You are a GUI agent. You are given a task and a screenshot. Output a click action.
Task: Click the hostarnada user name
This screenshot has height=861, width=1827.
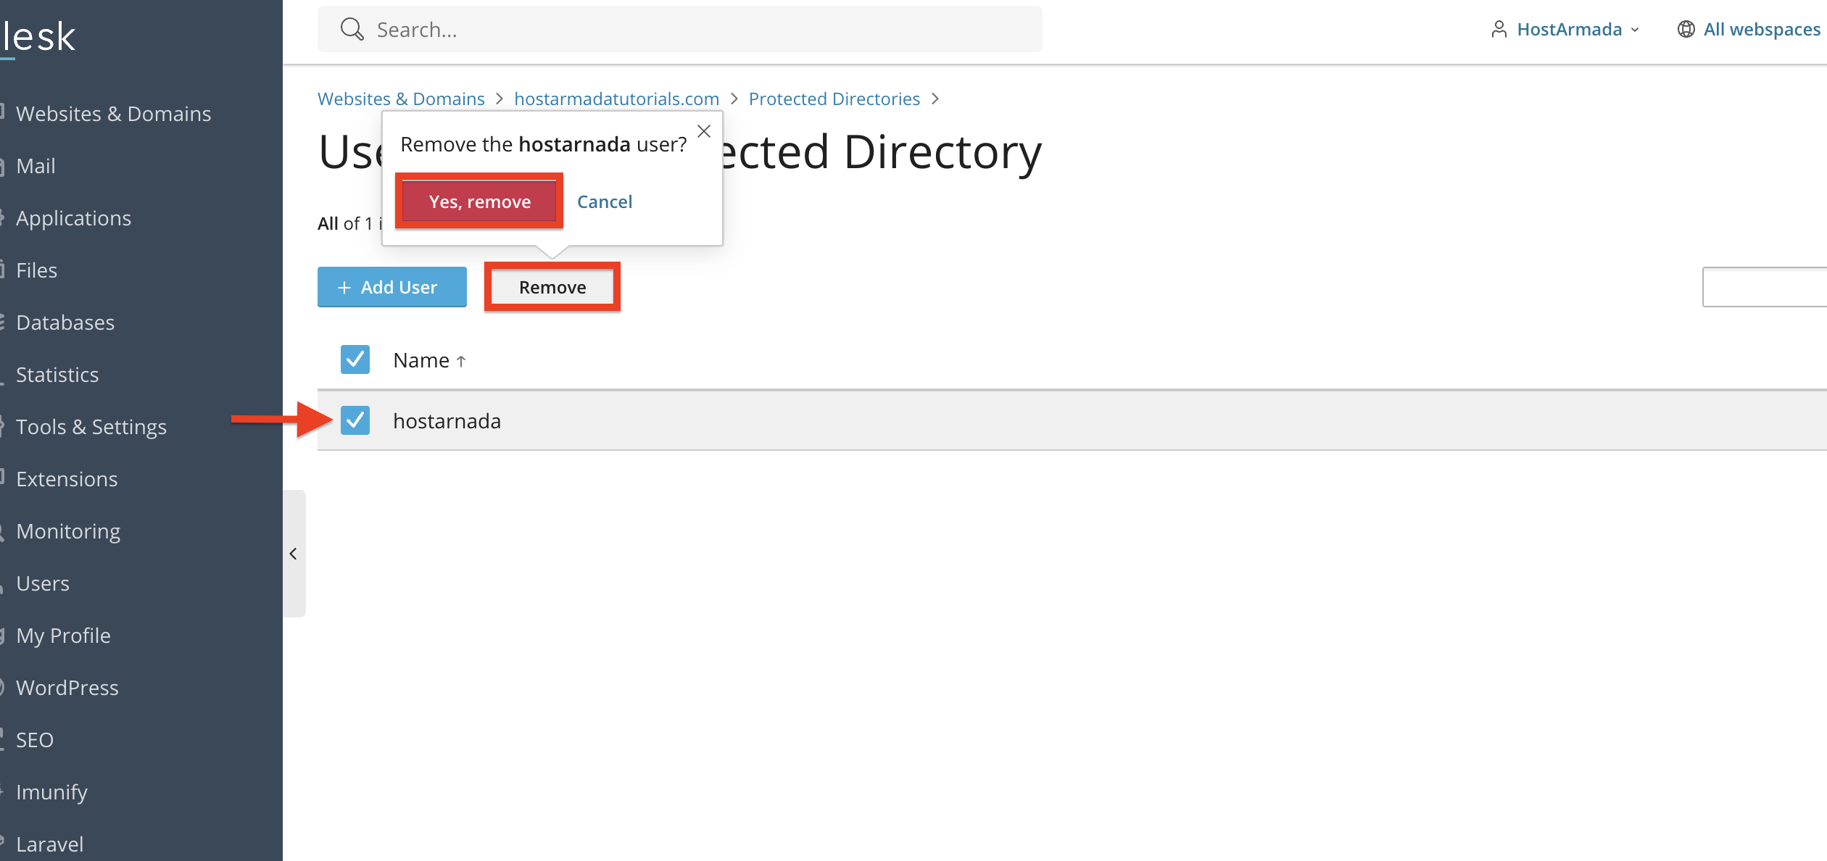(447, 421)
